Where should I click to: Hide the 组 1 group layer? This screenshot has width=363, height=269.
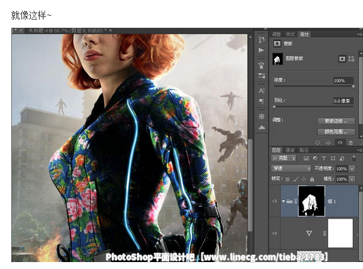(275, 201)
